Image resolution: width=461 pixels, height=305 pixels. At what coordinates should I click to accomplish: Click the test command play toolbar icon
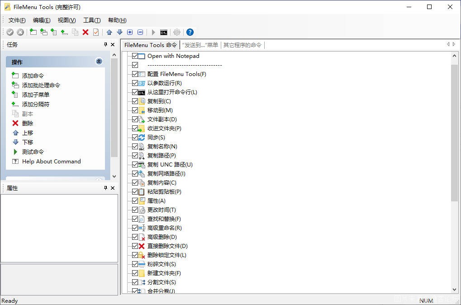pyautogui.click(x=153, y=32)
